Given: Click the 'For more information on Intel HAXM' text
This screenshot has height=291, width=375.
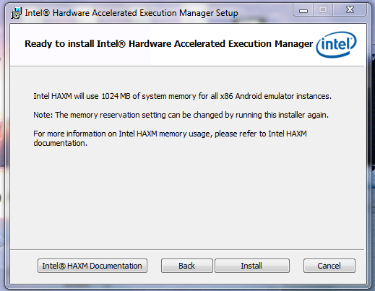Looking at the screenshot, I should pyautogui.click(x=170, y=138).
